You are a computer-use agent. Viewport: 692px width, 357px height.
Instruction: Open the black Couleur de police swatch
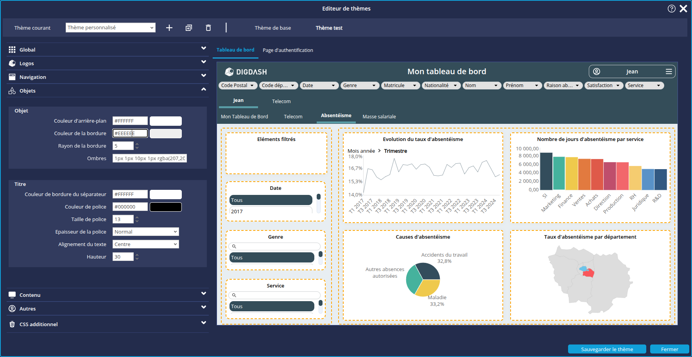[166, 207]
